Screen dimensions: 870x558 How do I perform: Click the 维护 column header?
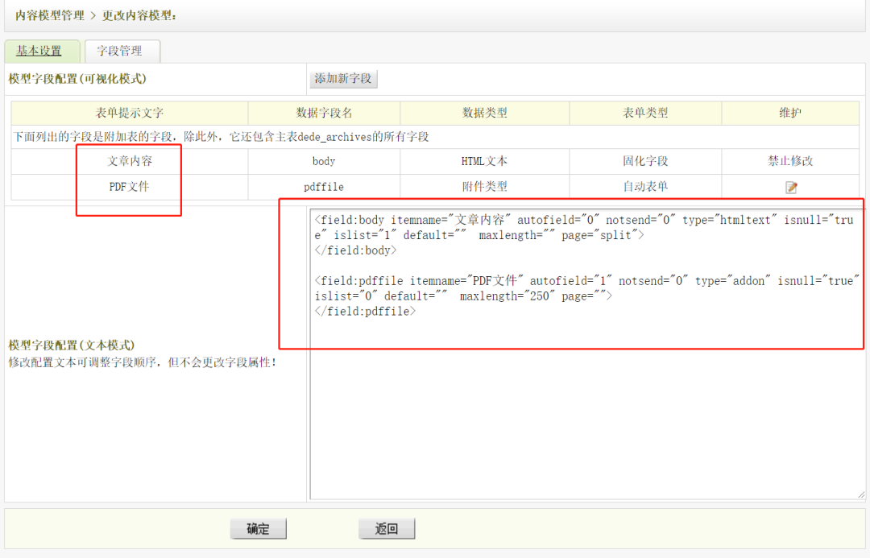tap(790, 114)
